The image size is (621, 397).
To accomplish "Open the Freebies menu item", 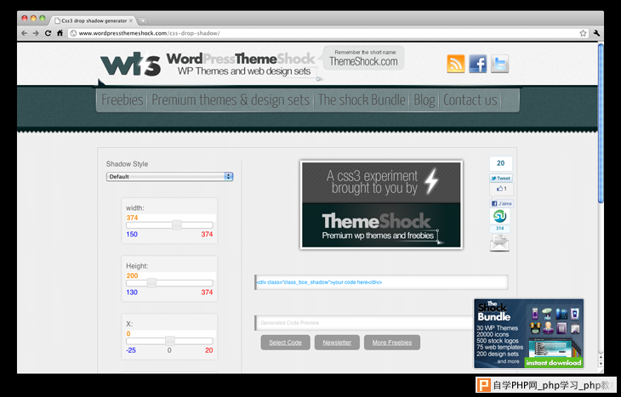I will pyautogui.click(x=122, y=99).
